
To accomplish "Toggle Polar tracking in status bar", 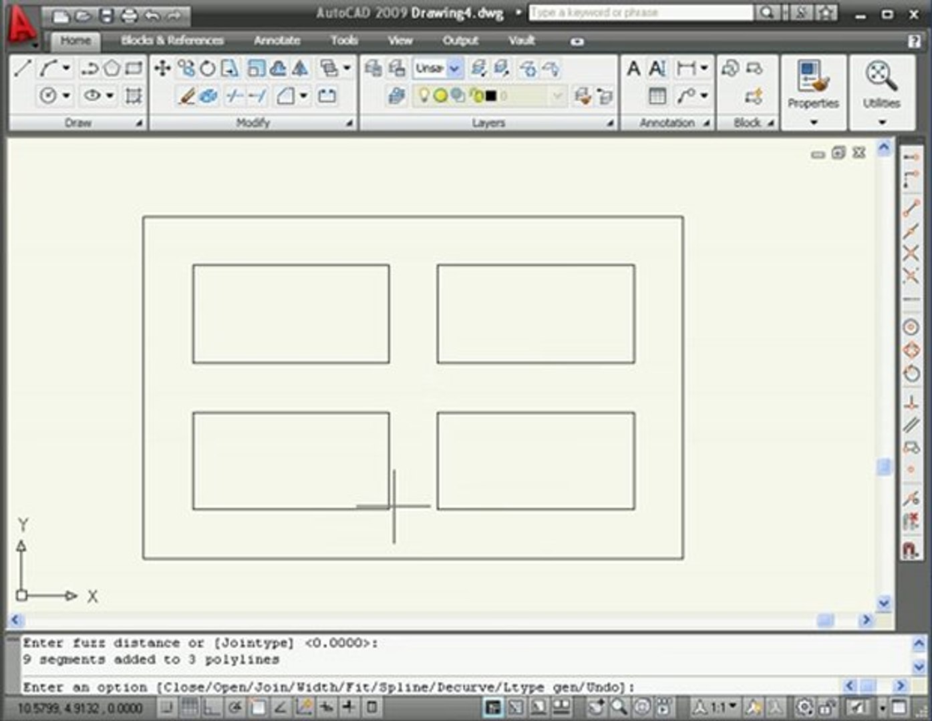I will (235, 707).
